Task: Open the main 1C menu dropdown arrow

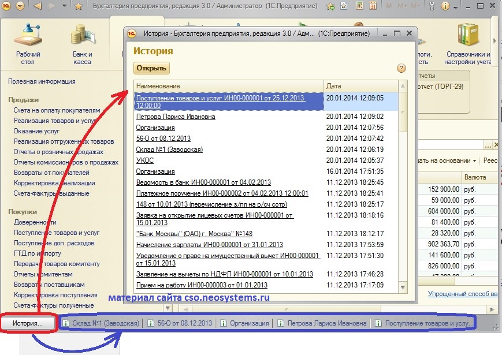Action: [21, 6]
